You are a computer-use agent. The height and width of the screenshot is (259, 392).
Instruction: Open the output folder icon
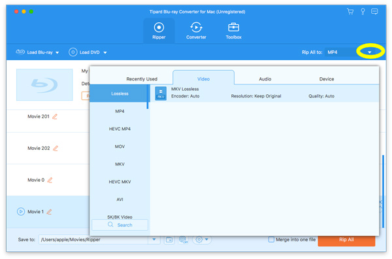(169, 239)
